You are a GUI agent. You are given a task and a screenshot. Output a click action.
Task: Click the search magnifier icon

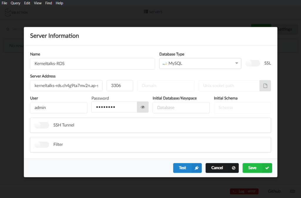pos(8,29)
